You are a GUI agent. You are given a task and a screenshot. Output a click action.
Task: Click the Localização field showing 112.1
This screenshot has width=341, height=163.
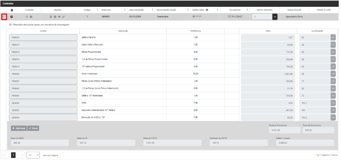click(315, 103)
